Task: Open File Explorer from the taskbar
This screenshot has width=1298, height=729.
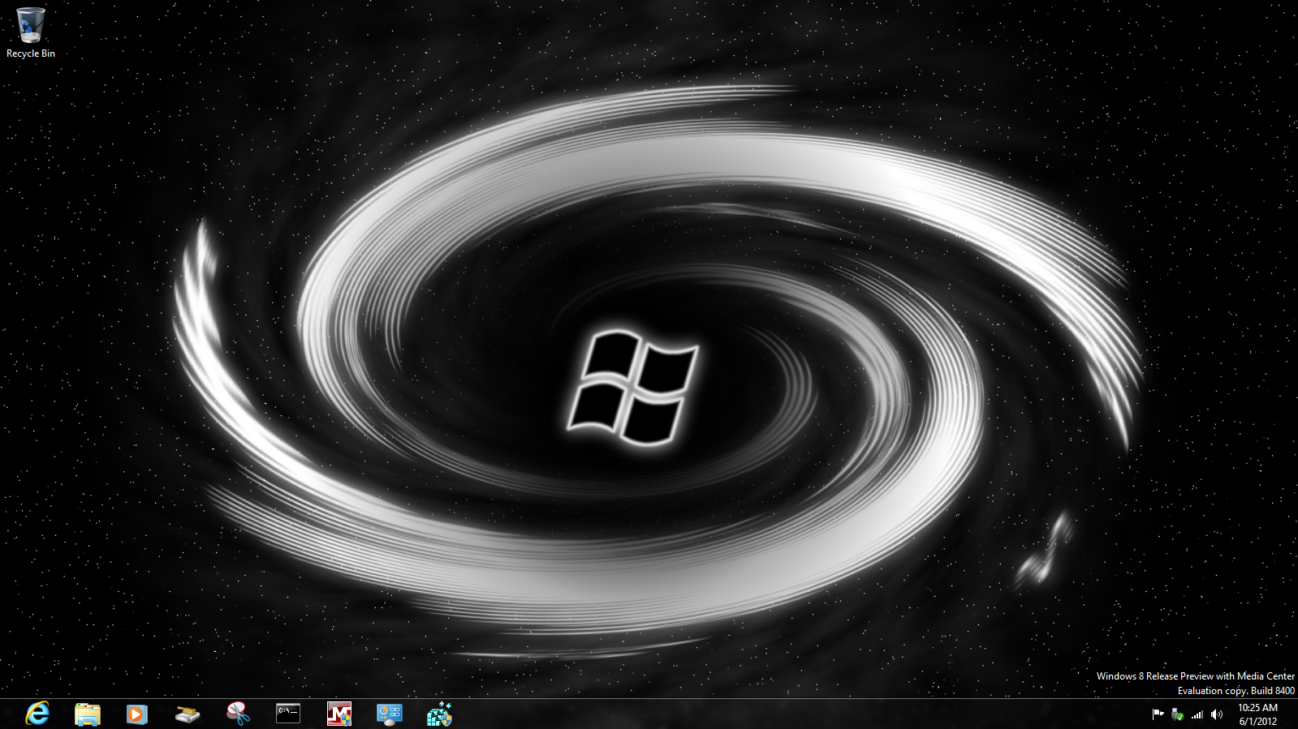Action: point(88,714)
